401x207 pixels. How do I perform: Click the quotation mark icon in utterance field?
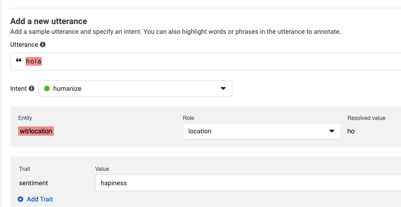tap(19, 60)
